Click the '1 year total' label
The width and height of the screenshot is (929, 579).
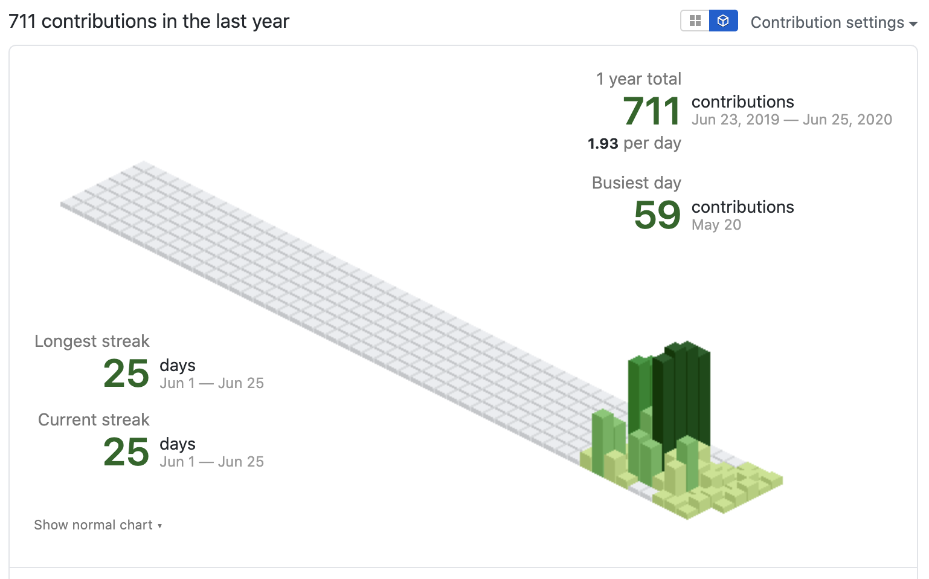638,79
